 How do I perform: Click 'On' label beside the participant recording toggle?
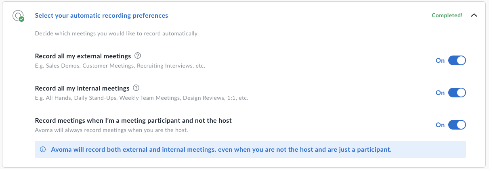click(x=440, y=125)
